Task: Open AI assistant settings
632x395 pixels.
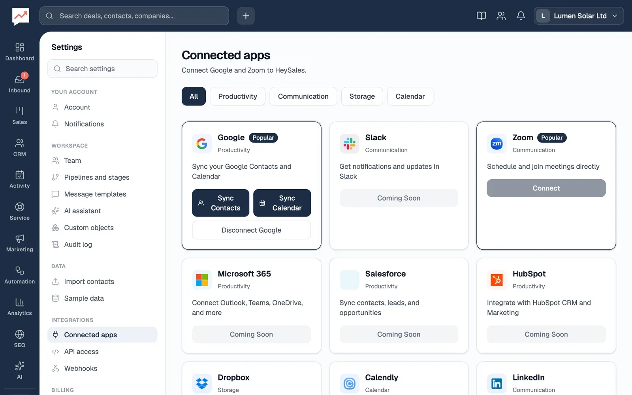Action: click(x=102, y=211)
